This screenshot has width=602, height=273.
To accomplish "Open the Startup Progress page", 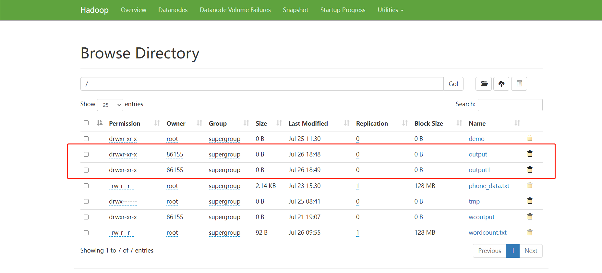I will [343, 10].
